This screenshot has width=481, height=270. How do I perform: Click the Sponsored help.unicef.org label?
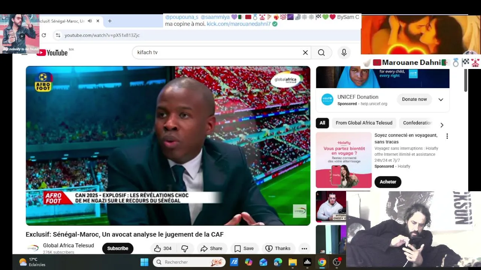362,104
